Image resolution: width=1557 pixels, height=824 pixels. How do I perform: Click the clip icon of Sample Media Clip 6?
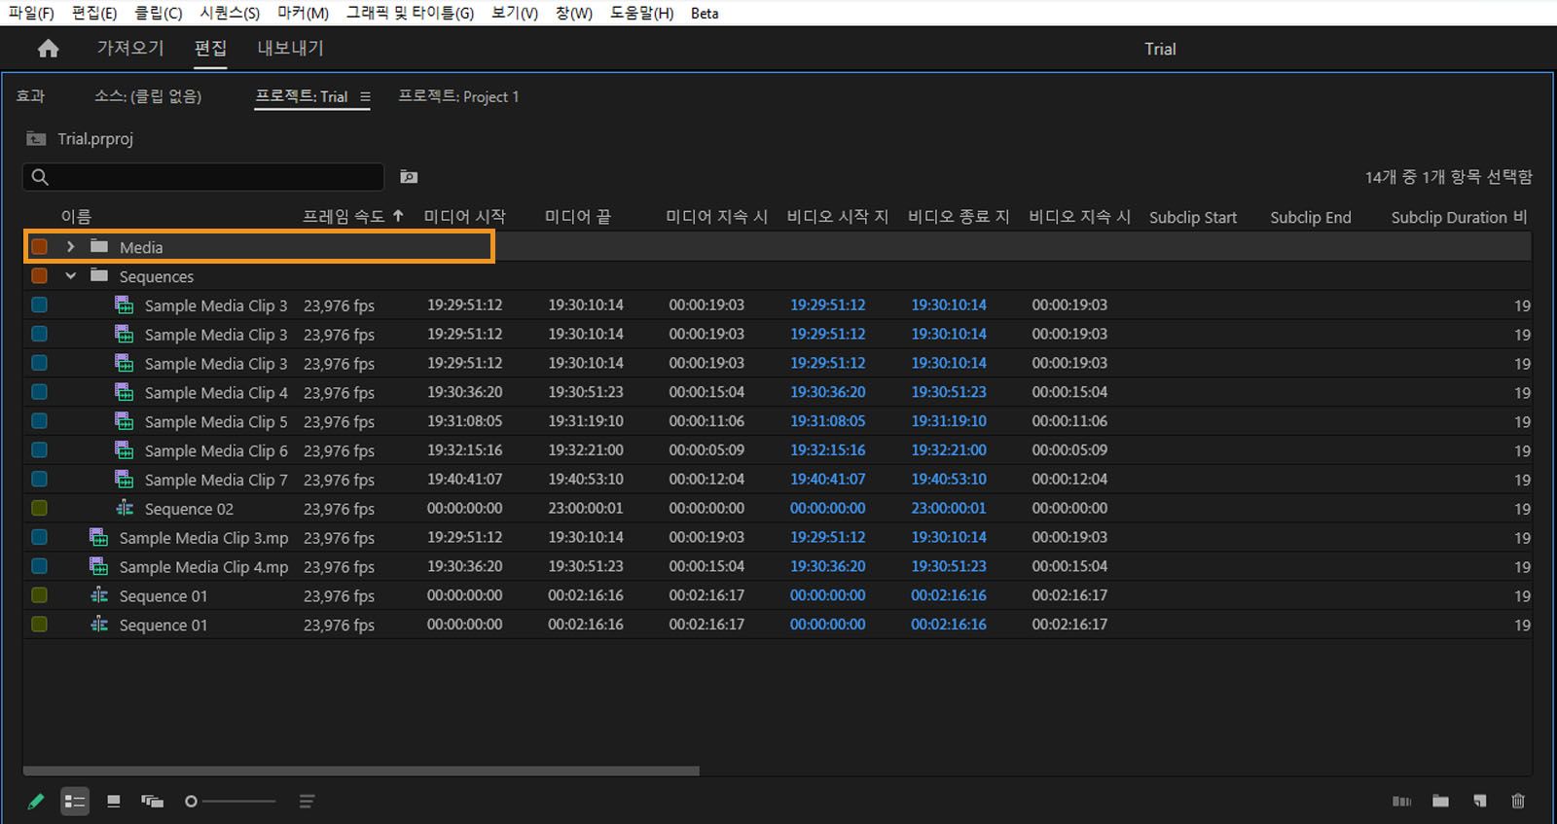coord(124,450)
